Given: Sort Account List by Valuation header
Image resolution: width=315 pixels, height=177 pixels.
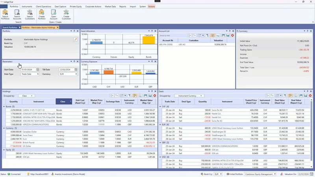Looking at the screenshot, I should pos(218,41).
